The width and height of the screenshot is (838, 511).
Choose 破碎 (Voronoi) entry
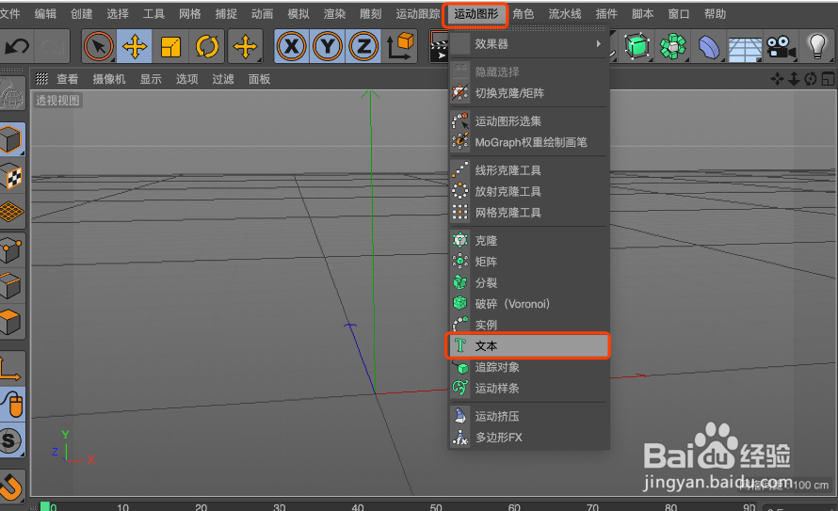[528, 304]
